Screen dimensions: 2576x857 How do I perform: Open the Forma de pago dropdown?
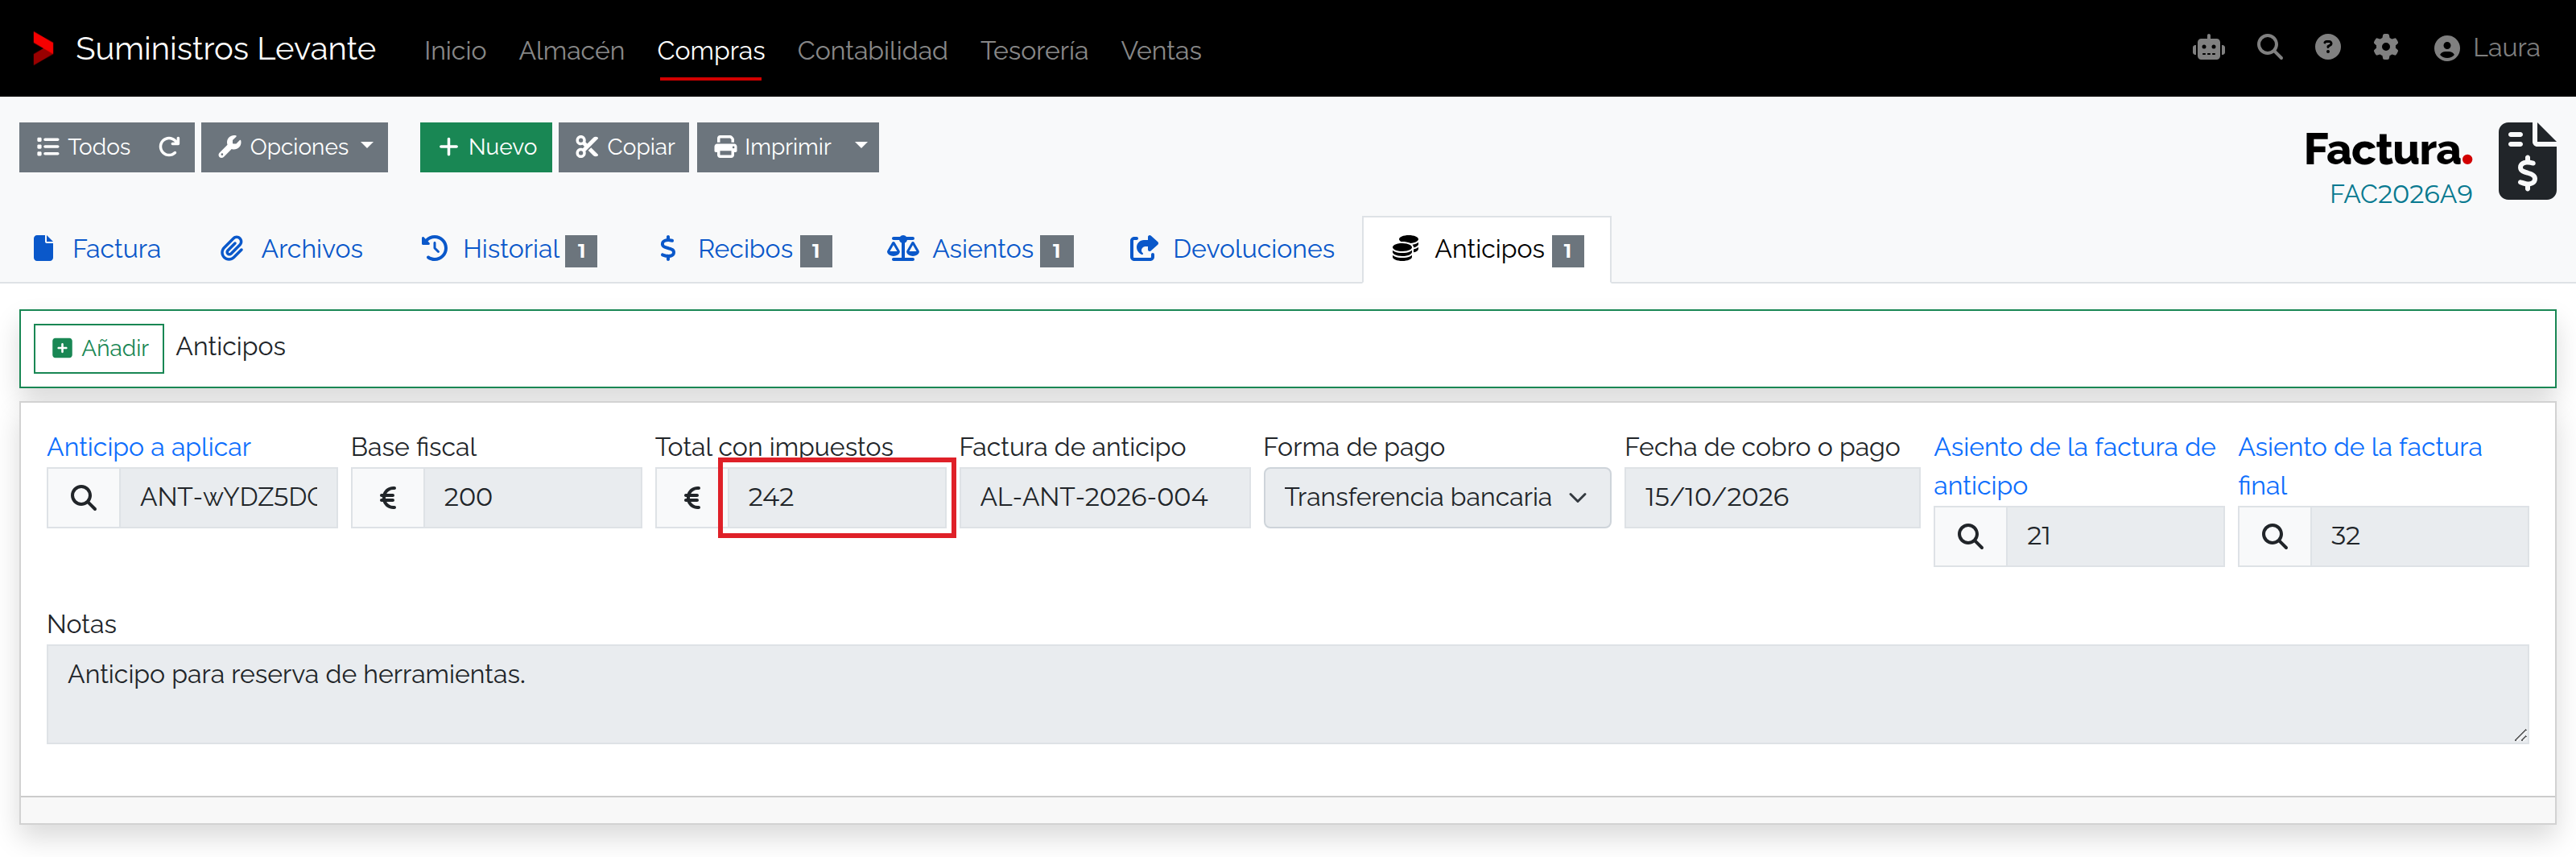tap(1437, 497)
